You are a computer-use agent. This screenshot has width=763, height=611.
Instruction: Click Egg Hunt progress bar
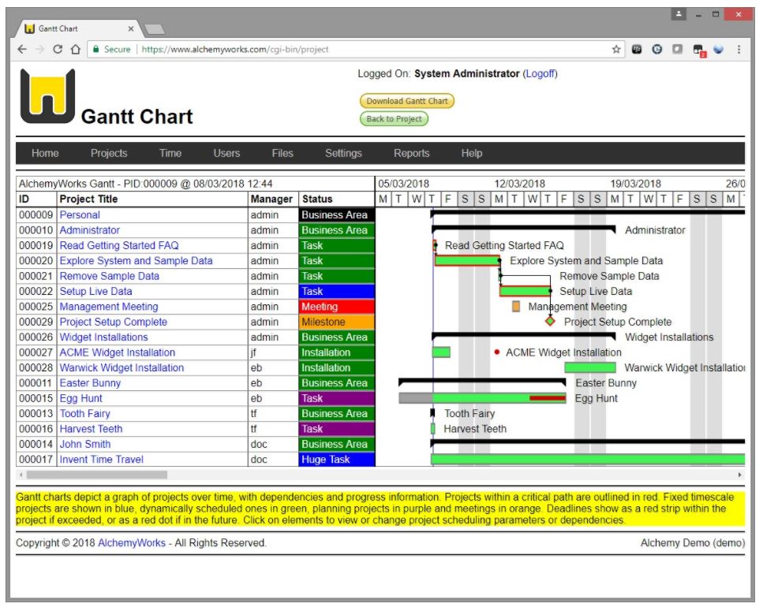click(482, 398)
